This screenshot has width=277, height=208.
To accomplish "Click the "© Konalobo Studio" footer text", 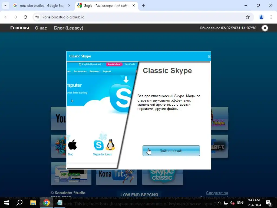I will click(x=68, y=193).
